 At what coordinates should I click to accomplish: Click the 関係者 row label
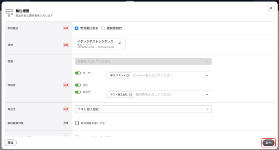[x=12, y=85]
